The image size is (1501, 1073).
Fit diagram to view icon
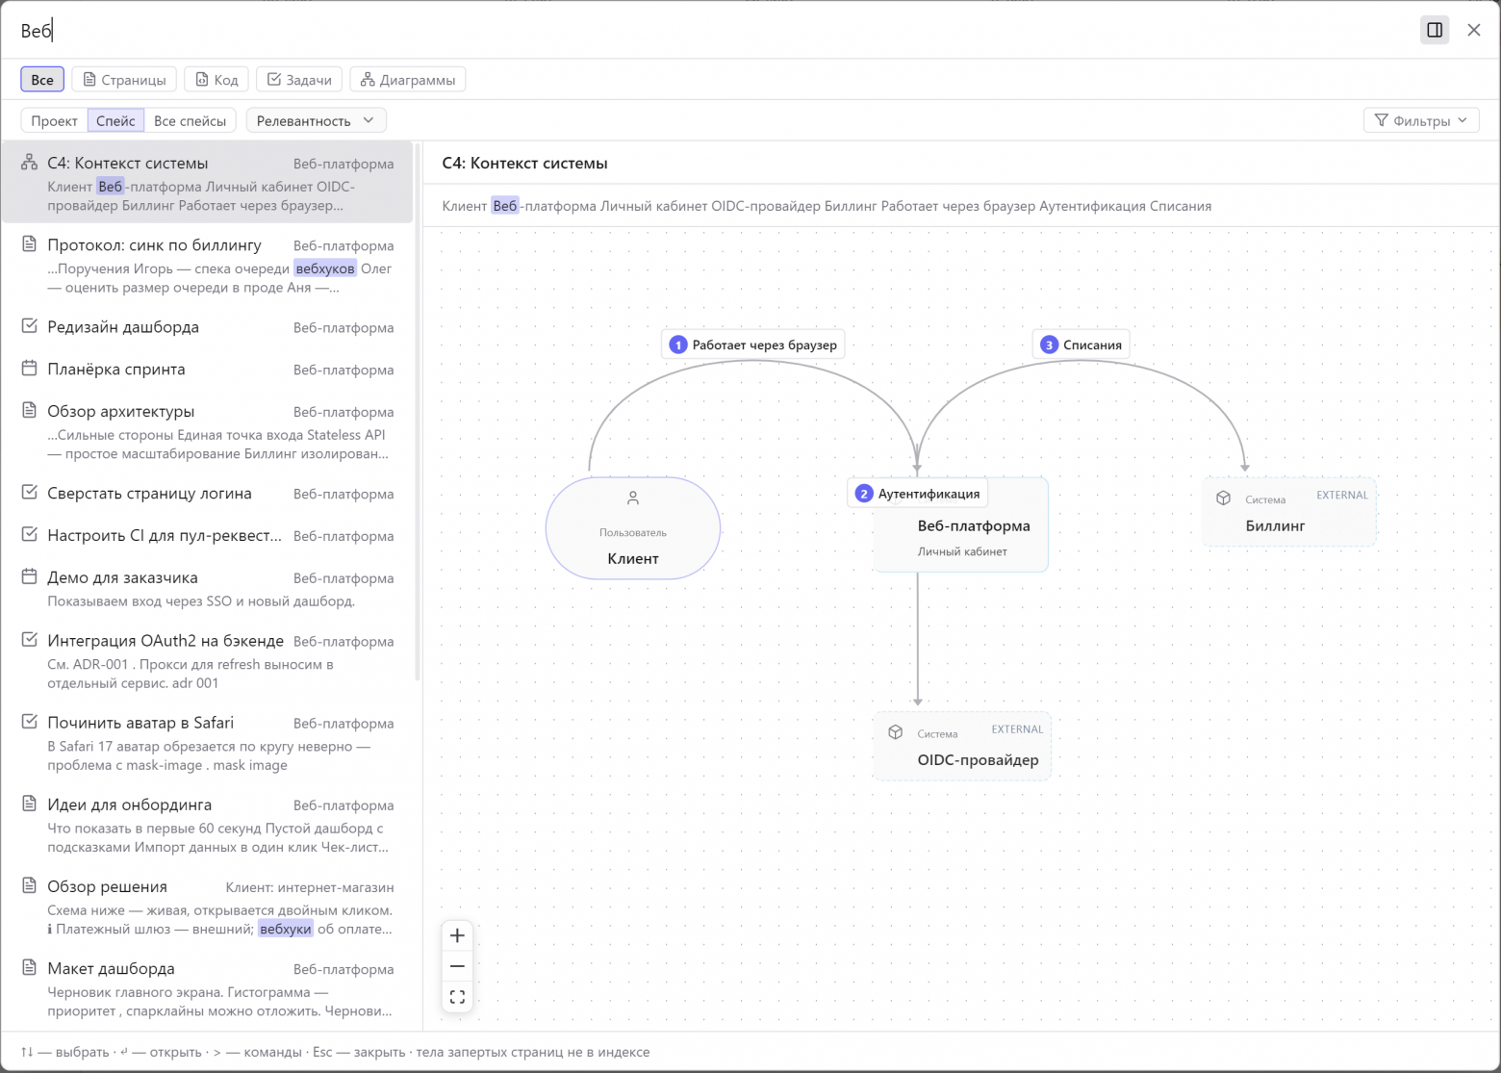(457, 997)
